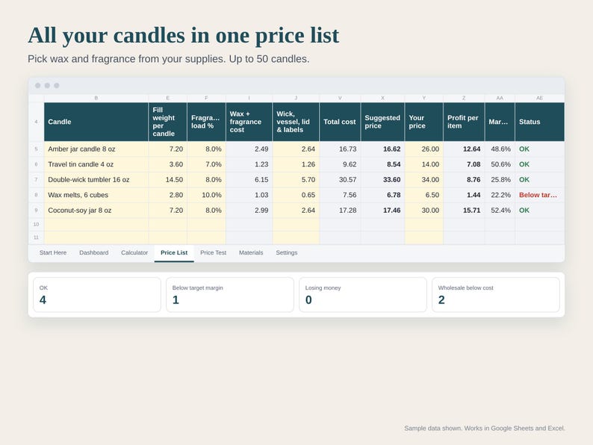
Task: Select Your price cell showing 26.00
Action: tap(424, 149)
